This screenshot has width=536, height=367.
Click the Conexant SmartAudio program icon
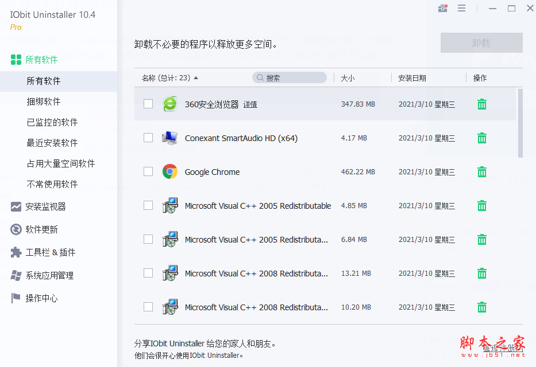coord(170,138)
